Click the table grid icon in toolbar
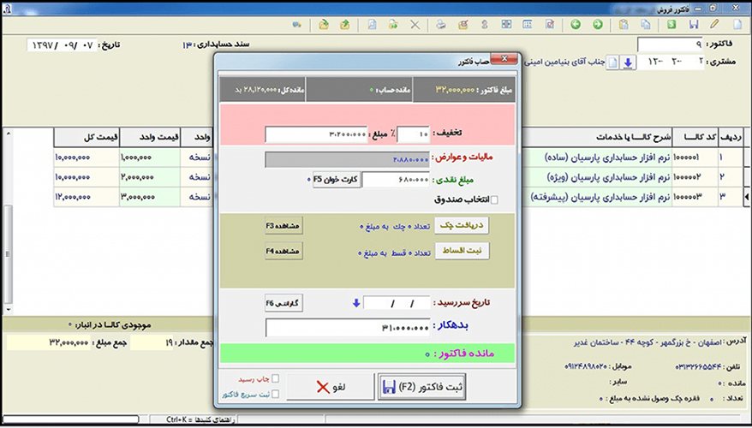752x428 pixels. pyautogui.click(x=527, y=25)
